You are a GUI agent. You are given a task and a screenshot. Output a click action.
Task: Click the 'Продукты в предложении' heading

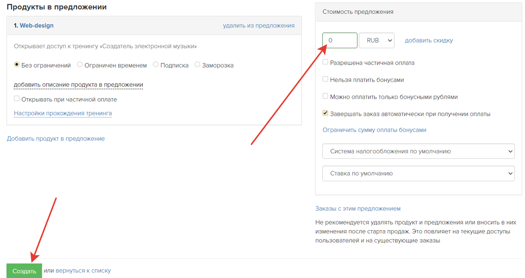[56, 7]
